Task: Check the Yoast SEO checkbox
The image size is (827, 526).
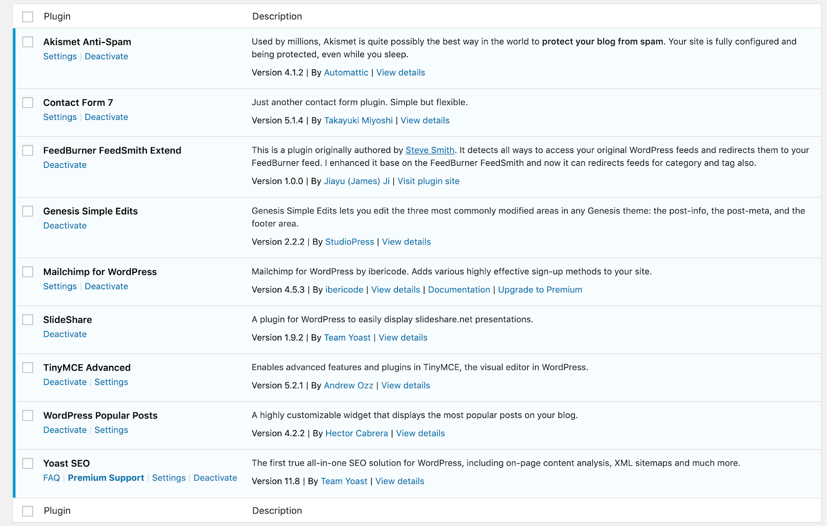Action: point(28,463)
